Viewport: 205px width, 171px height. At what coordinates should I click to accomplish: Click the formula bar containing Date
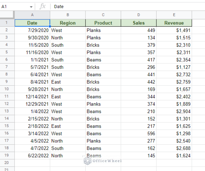point(127,6)
